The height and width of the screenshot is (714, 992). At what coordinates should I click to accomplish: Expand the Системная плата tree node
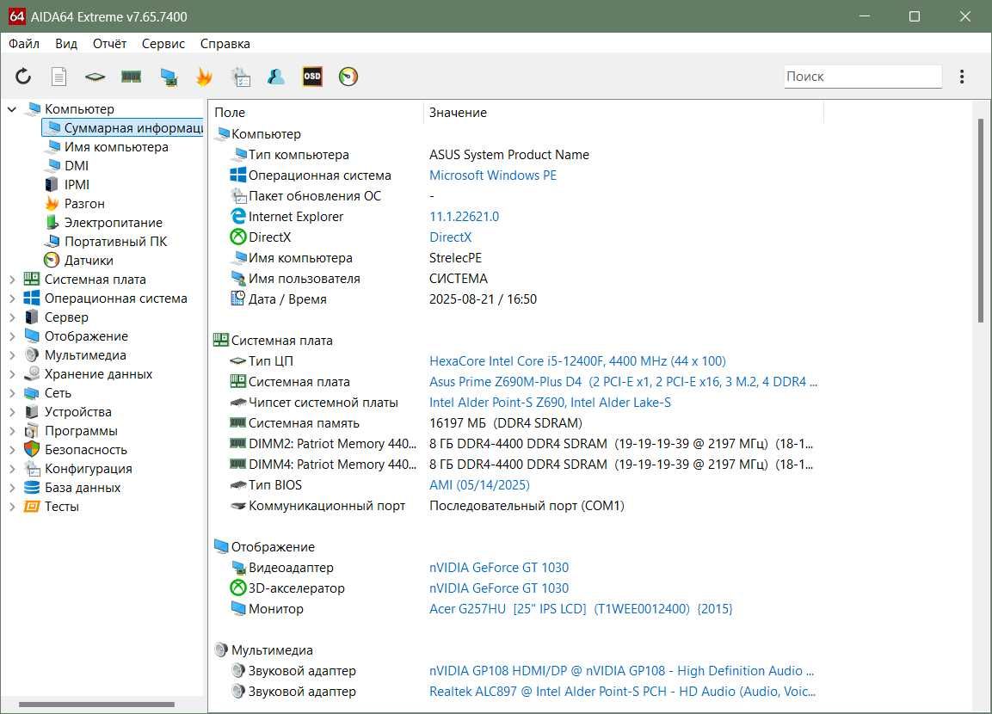pyautogui.click(x=11, y=279)
